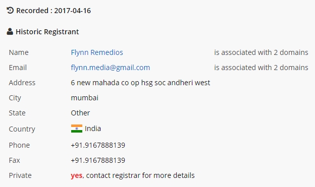
Task: Open the Flynn Remedios name link
Action: click(97, 52)
